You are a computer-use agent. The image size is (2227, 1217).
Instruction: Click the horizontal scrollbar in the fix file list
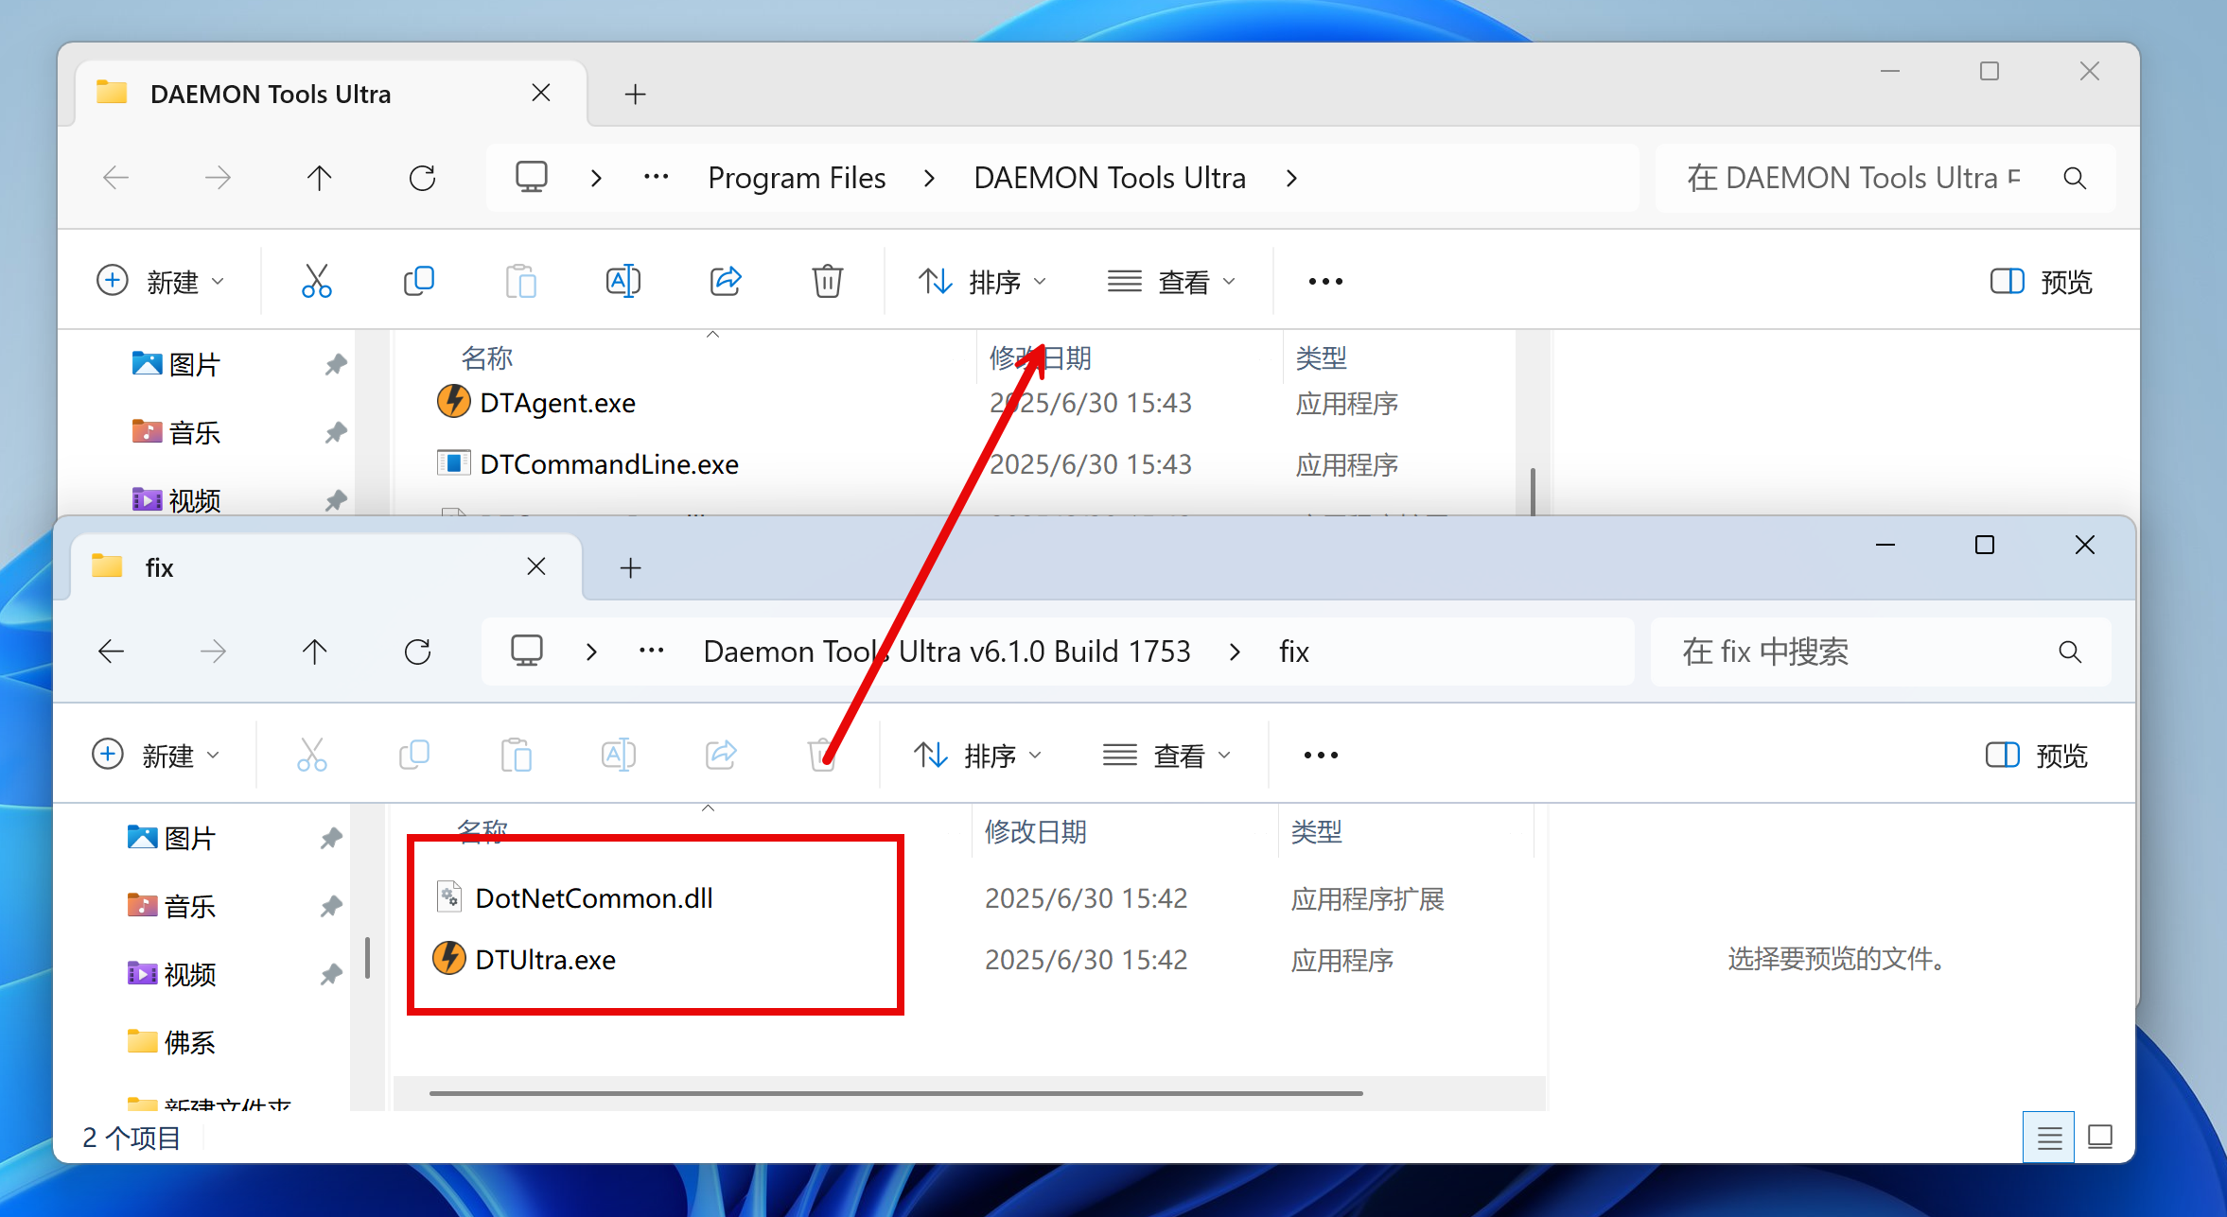895,1093
